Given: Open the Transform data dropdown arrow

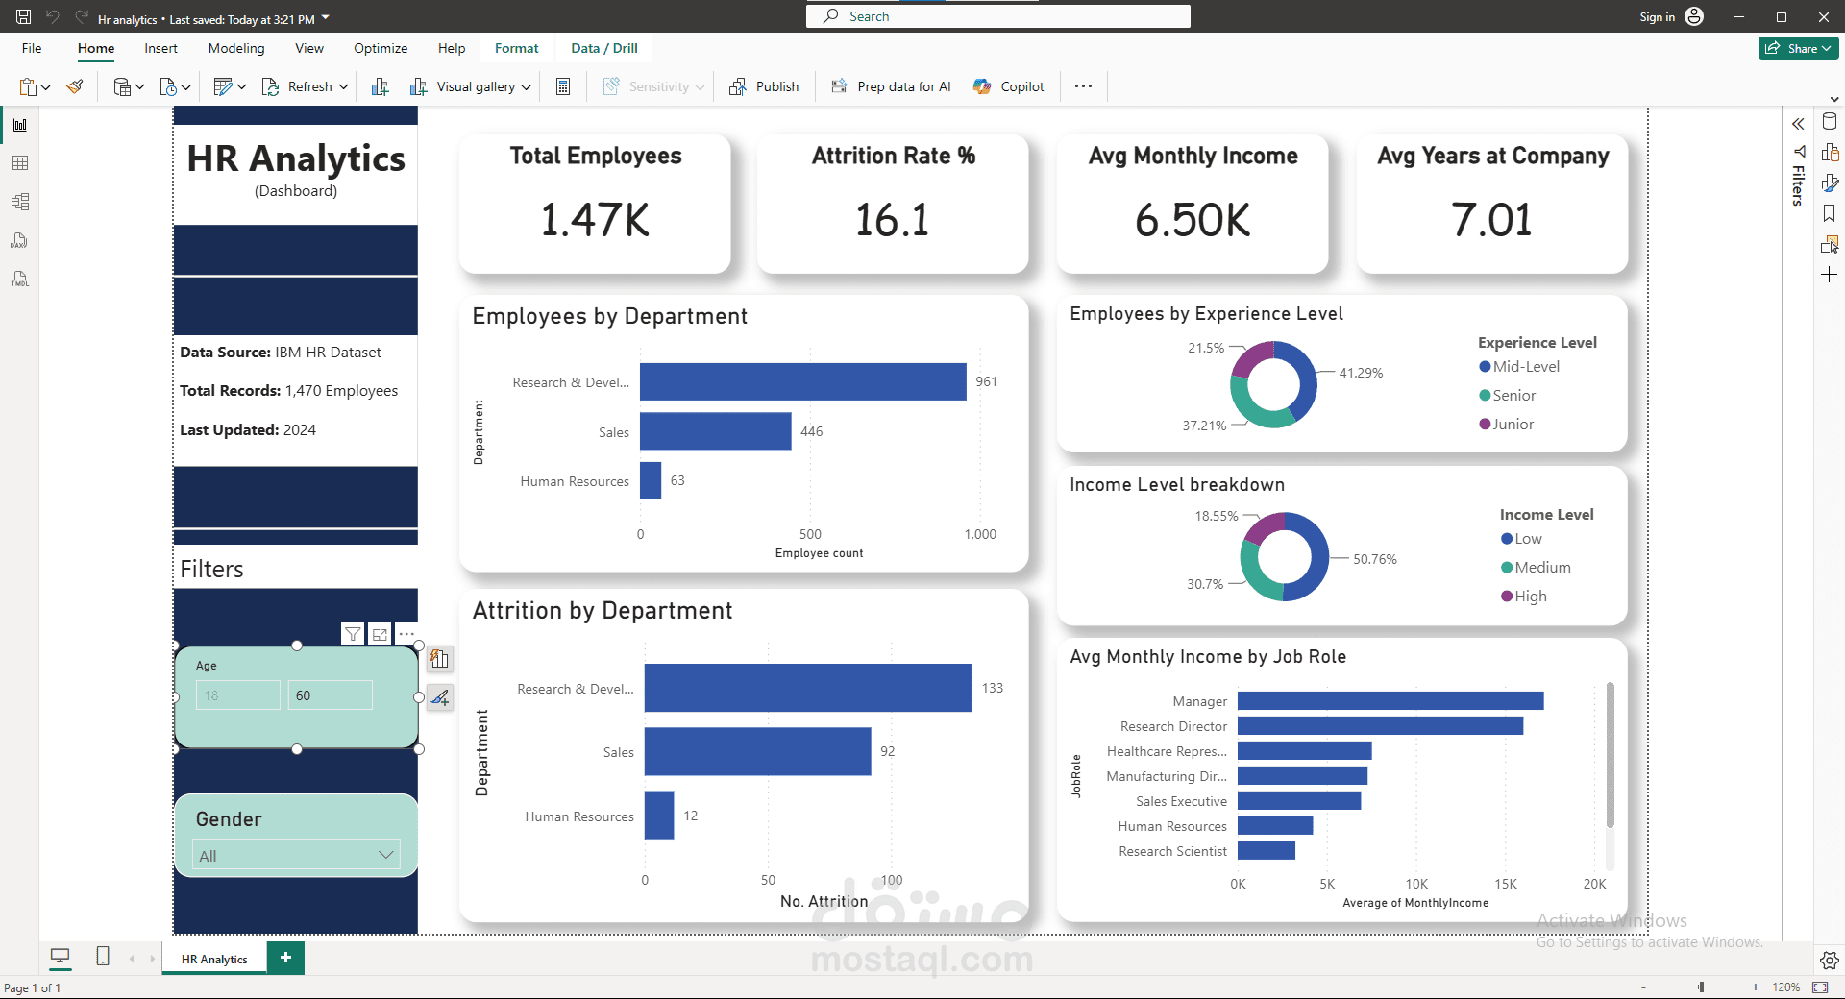Looking at the screenshot, I should coord(241,87).
